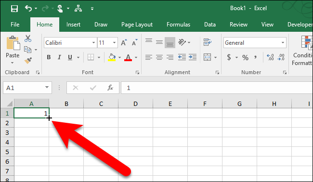Click the Wrap Text icon
The image size is (313, 182).
tap(208, 42)
